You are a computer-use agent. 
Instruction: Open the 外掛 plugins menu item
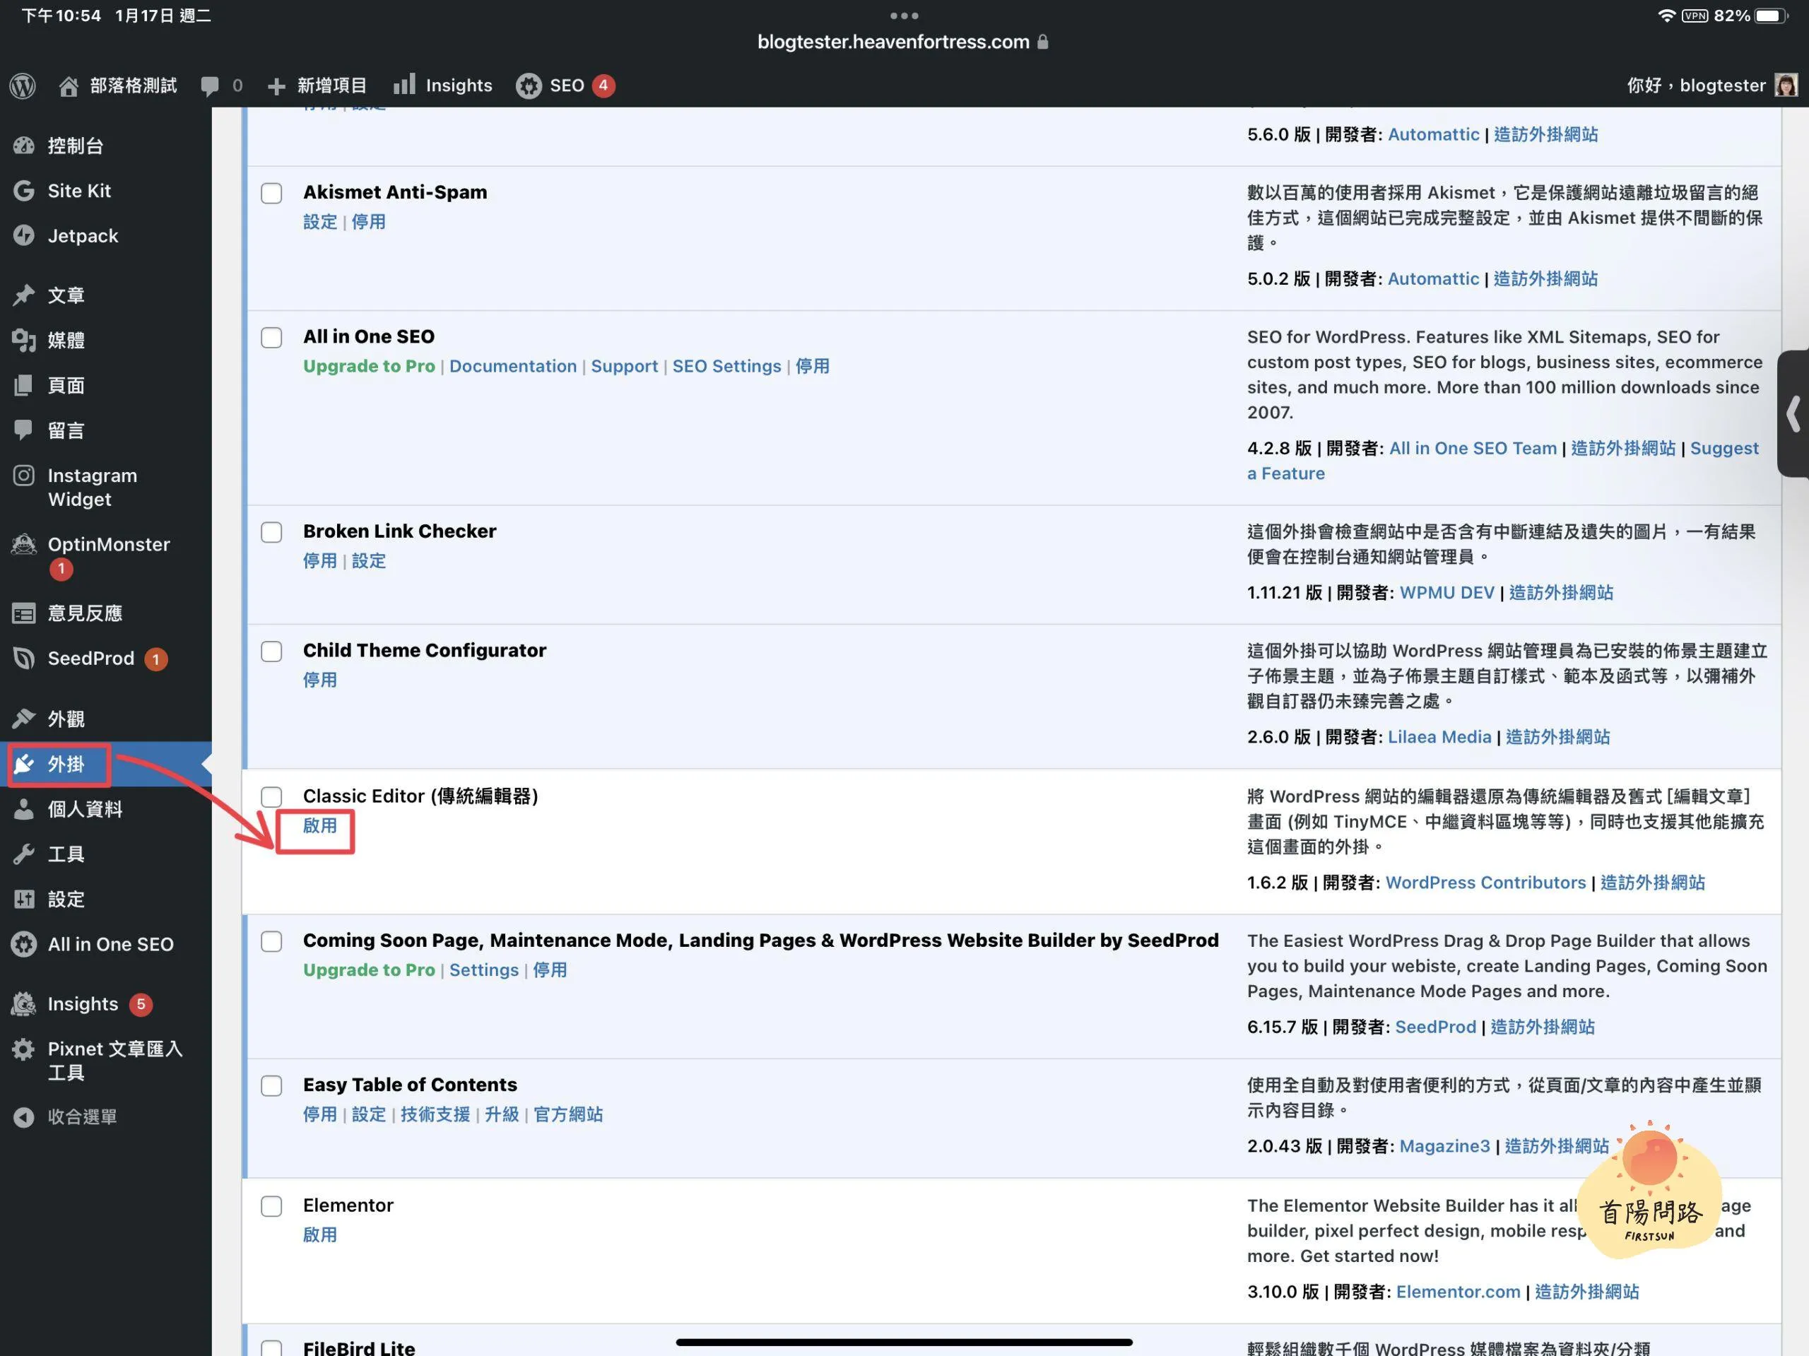pos(66,764)
